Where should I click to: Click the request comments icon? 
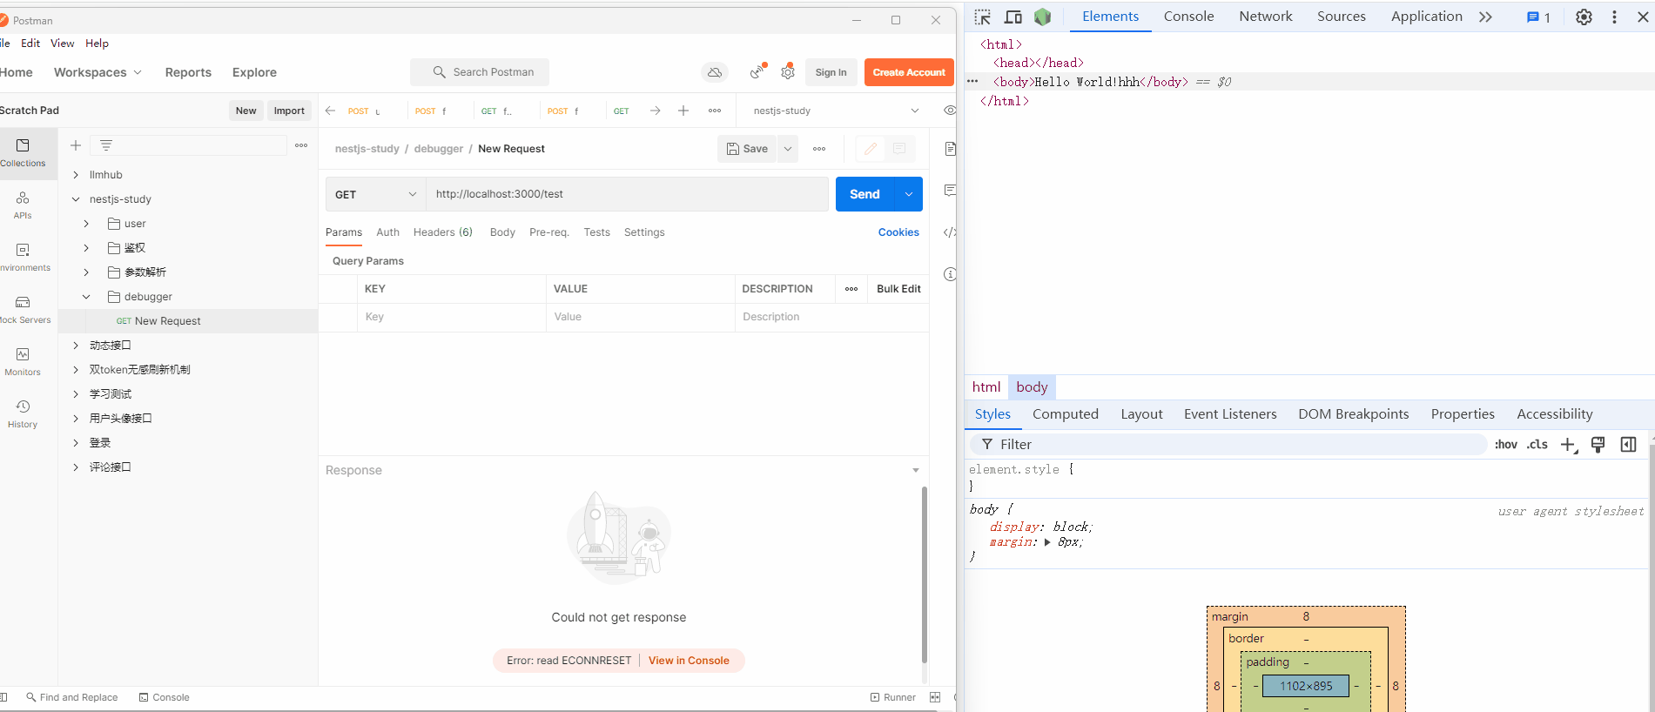pyautogui.click(x=899, y=149)
